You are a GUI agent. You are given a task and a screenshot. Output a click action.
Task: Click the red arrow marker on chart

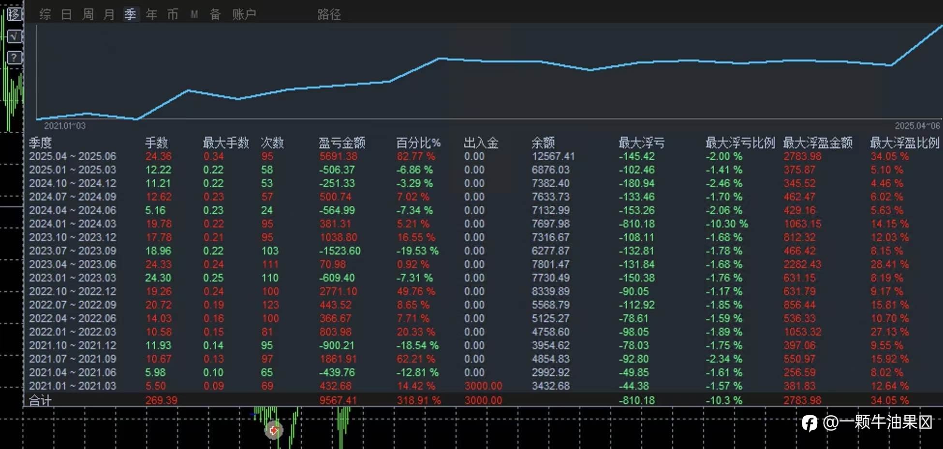(274, 430)
